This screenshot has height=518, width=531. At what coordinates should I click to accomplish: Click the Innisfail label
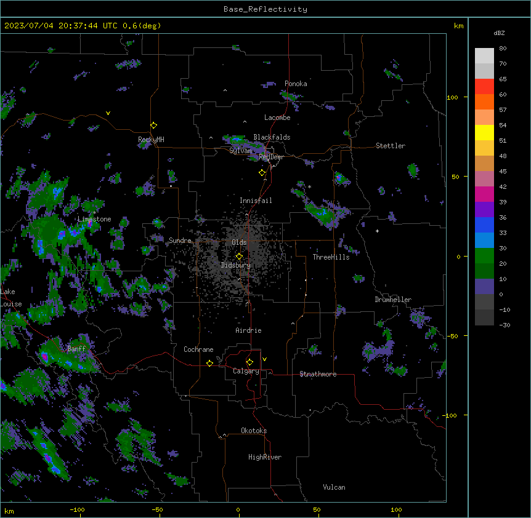[x=256, y=201]
